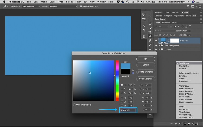Enable the Only Web Colors checkbox
The width and height of the screenshot is (203, 127).
click(75, 105)
